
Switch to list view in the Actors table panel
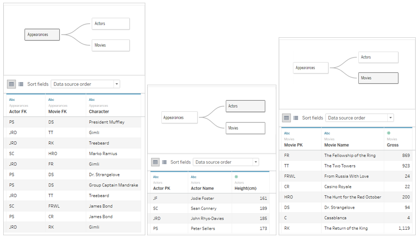point(164,162)
